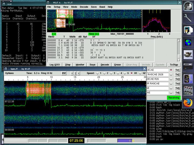Open the Setup menu in WSJT

pyautogui.click(x=57, y=7)
